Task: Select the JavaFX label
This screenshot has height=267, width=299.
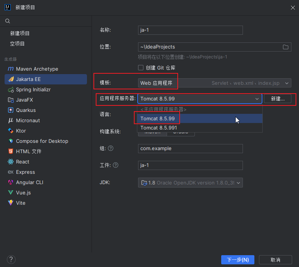Action: tap(24, 100)
